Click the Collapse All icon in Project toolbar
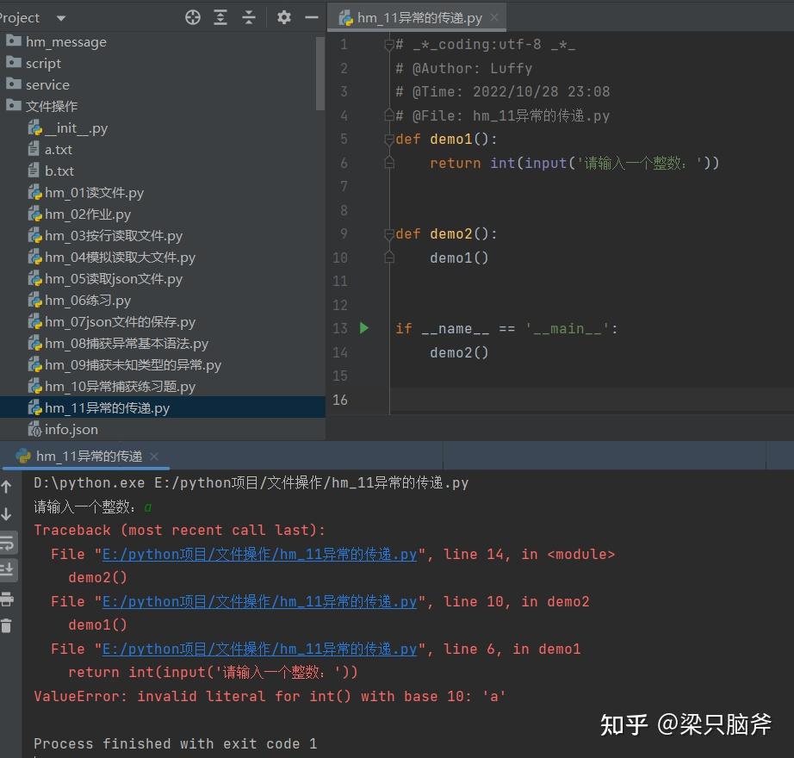794x758 pixels. 249,18
